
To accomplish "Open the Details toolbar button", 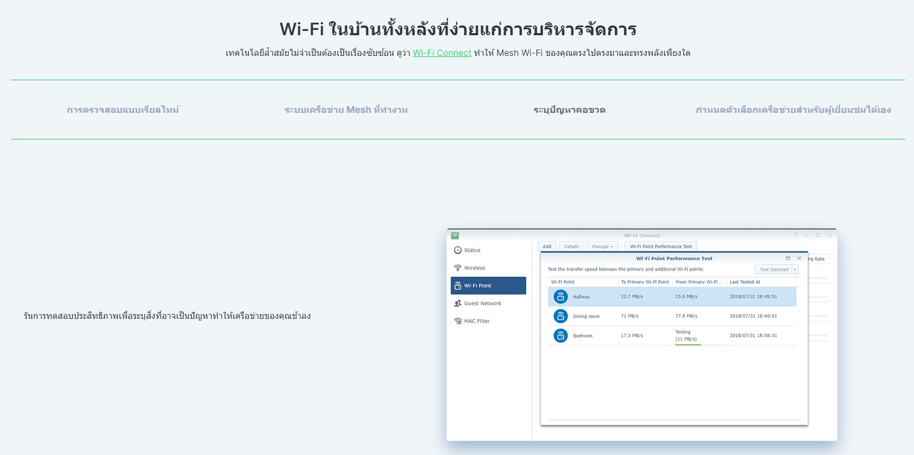I will coord(571,246).
